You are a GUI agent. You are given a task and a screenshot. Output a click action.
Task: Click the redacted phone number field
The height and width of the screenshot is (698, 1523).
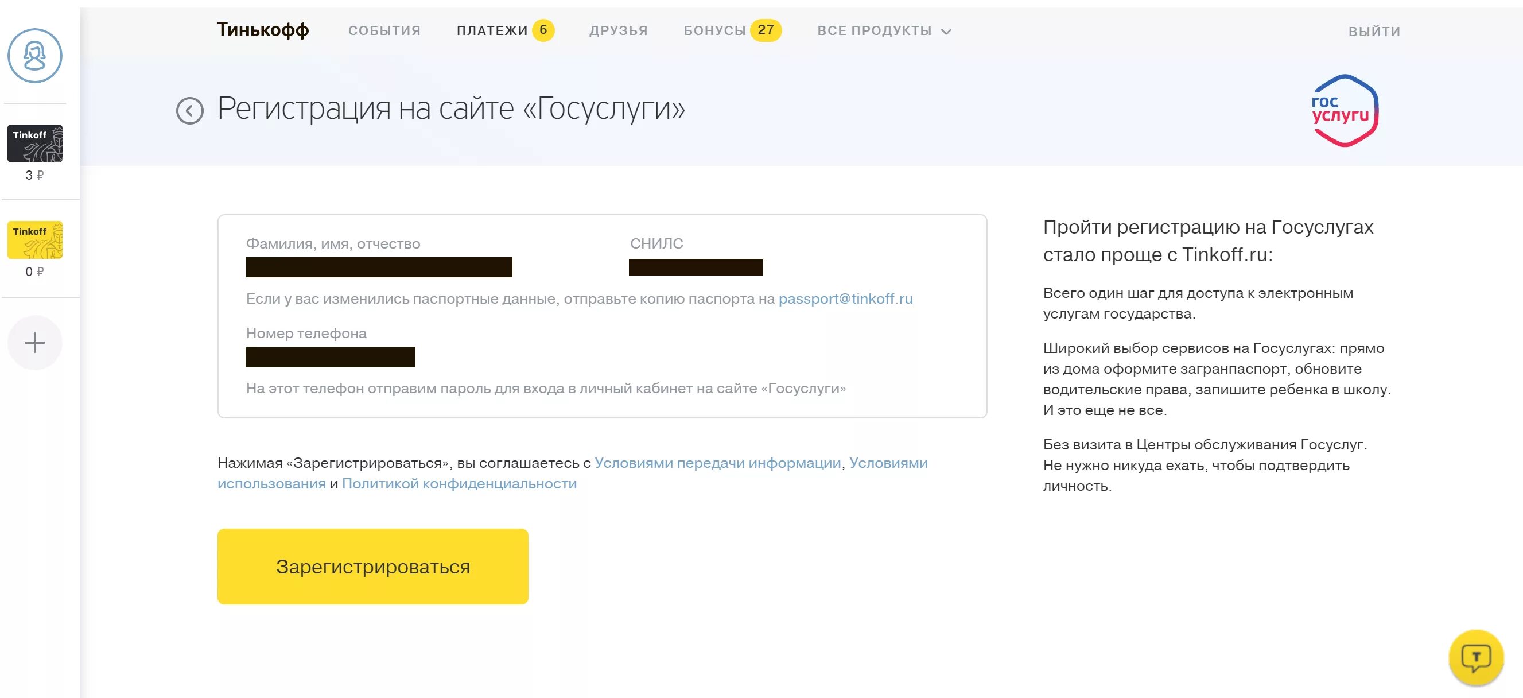331,356
